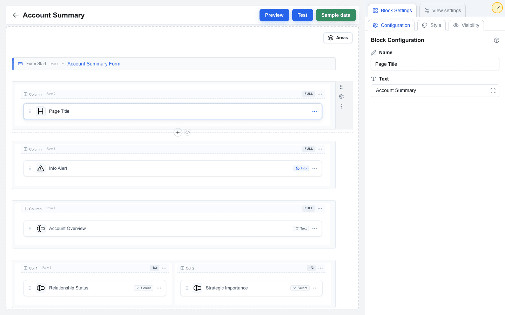Open the TZ user avatar
Screen dimensions: 505x315
coord(497,8)
